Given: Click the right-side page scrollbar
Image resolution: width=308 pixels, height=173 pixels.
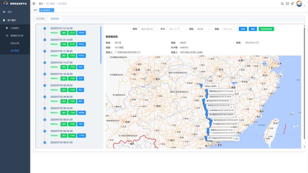Looking at the screenshot, I should coord(304,83).
